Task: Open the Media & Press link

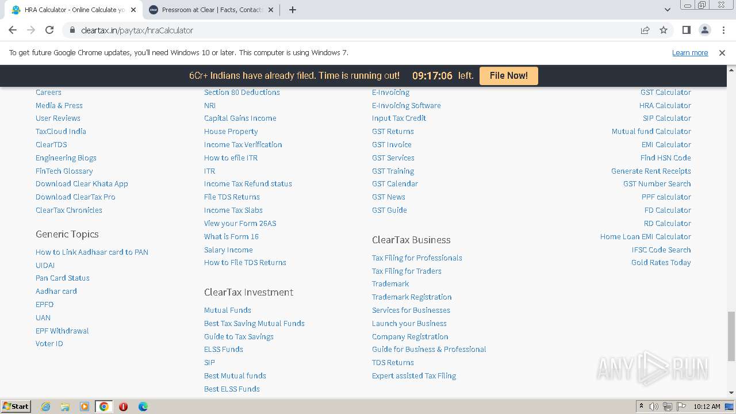Action: (x=59, y=105)
